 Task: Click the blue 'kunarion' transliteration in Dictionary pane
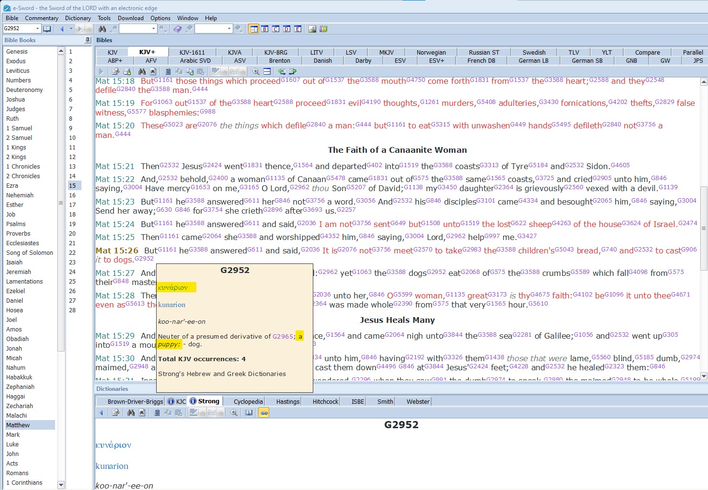112,466
